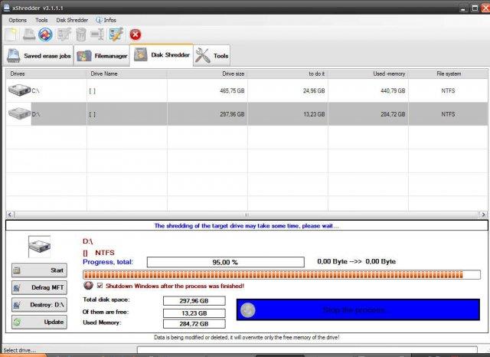Click the list scroll left arrow
The image size is (490, 357).
(10, 215)
